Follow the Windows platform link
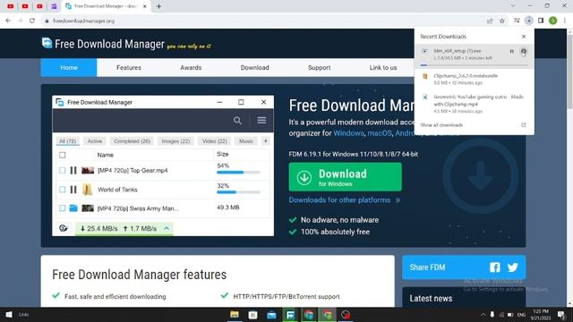The image size is (573, 322). pos(348,133)
